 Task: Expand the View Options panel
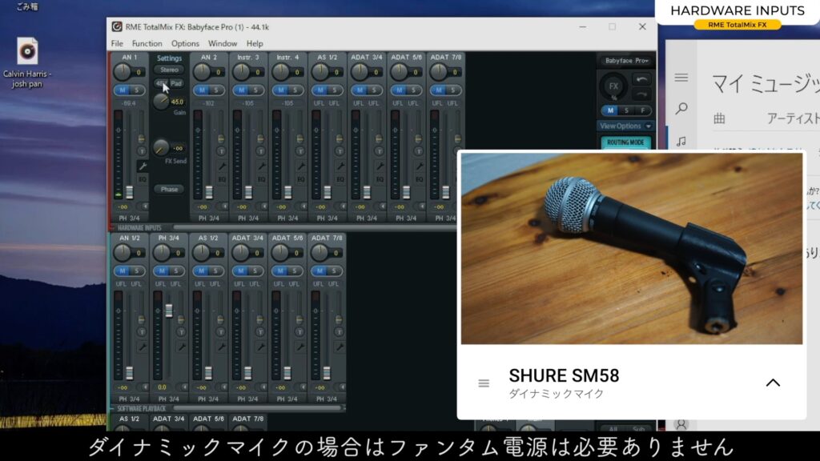625,126
